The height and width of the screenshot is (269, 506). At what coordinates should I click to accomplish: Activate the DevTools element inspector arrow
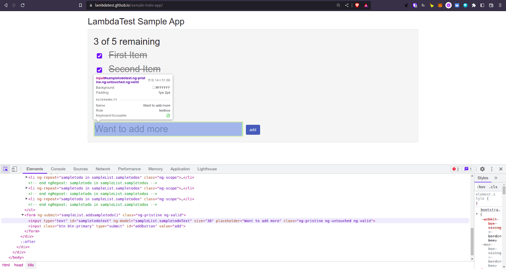[x=6, y=169]
